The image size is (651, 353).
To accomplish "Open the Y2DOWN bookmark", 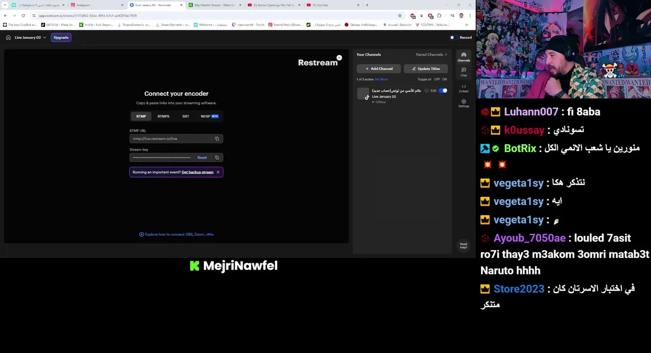I will point(432,25).
